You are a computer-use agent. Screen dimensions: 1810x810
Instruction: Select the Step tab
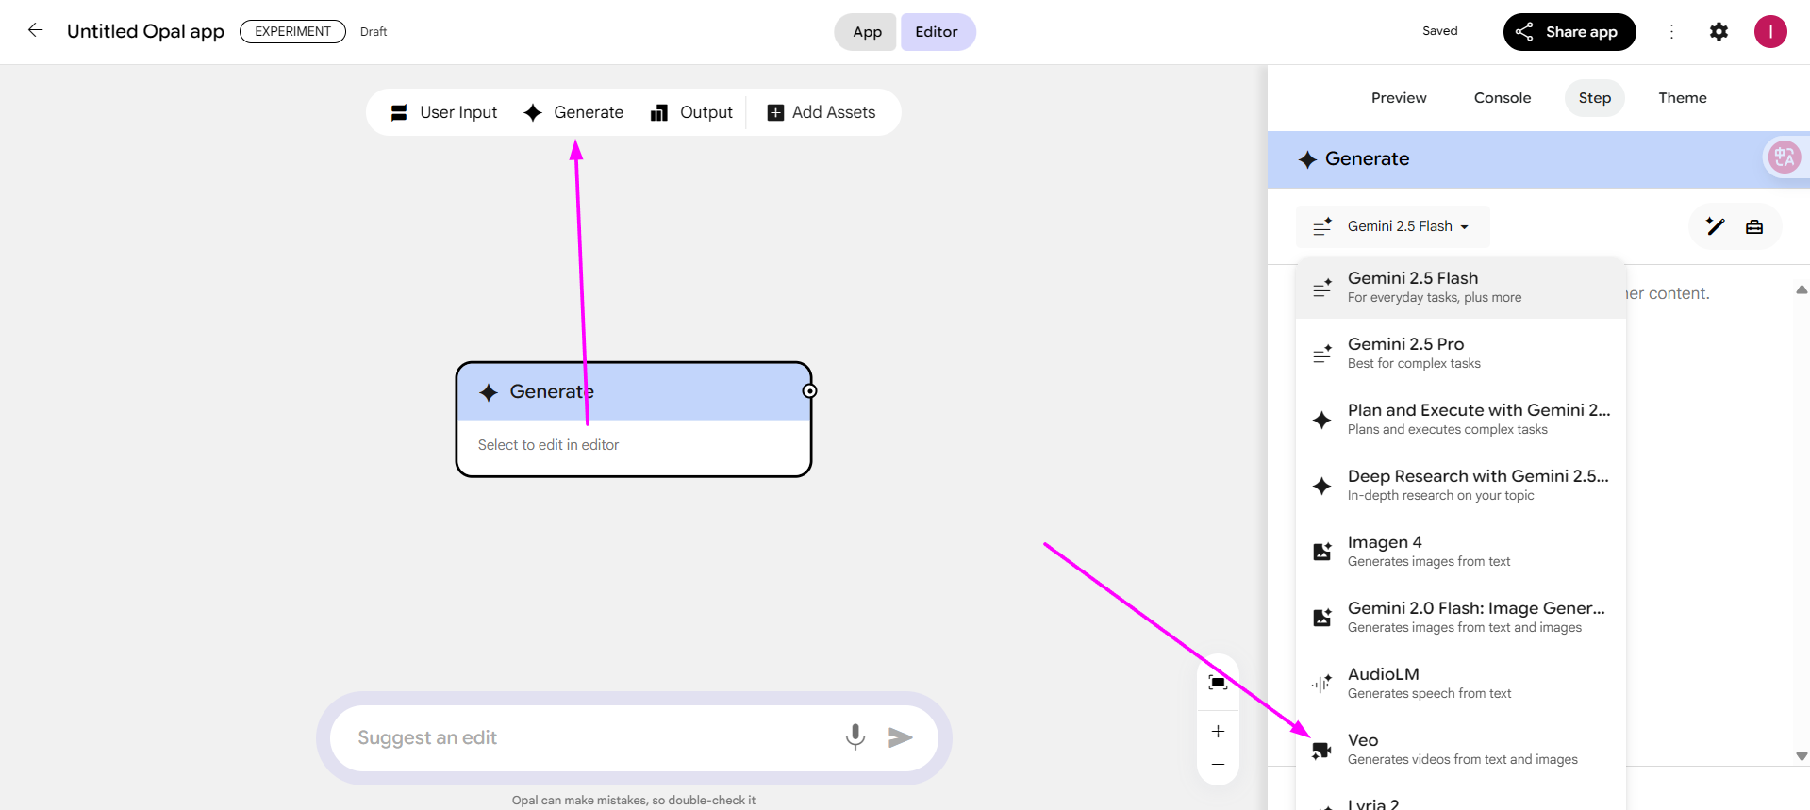1595,98
